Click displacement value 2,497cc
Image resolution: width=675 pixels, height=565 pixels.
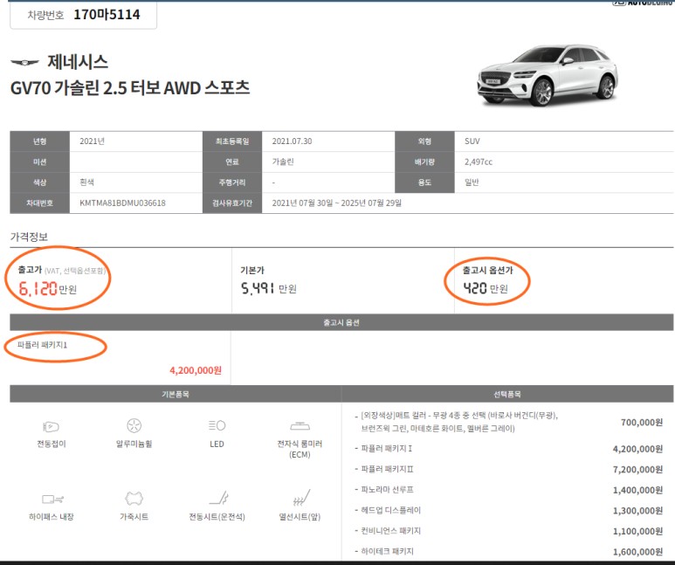pos(479,162)
